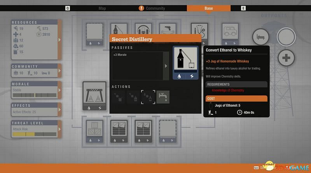Choose the highlighted Convert Ethanol to Whiskey action
Image resolution: width=311 pixels, height=173 pixels.
coord(148,97)
